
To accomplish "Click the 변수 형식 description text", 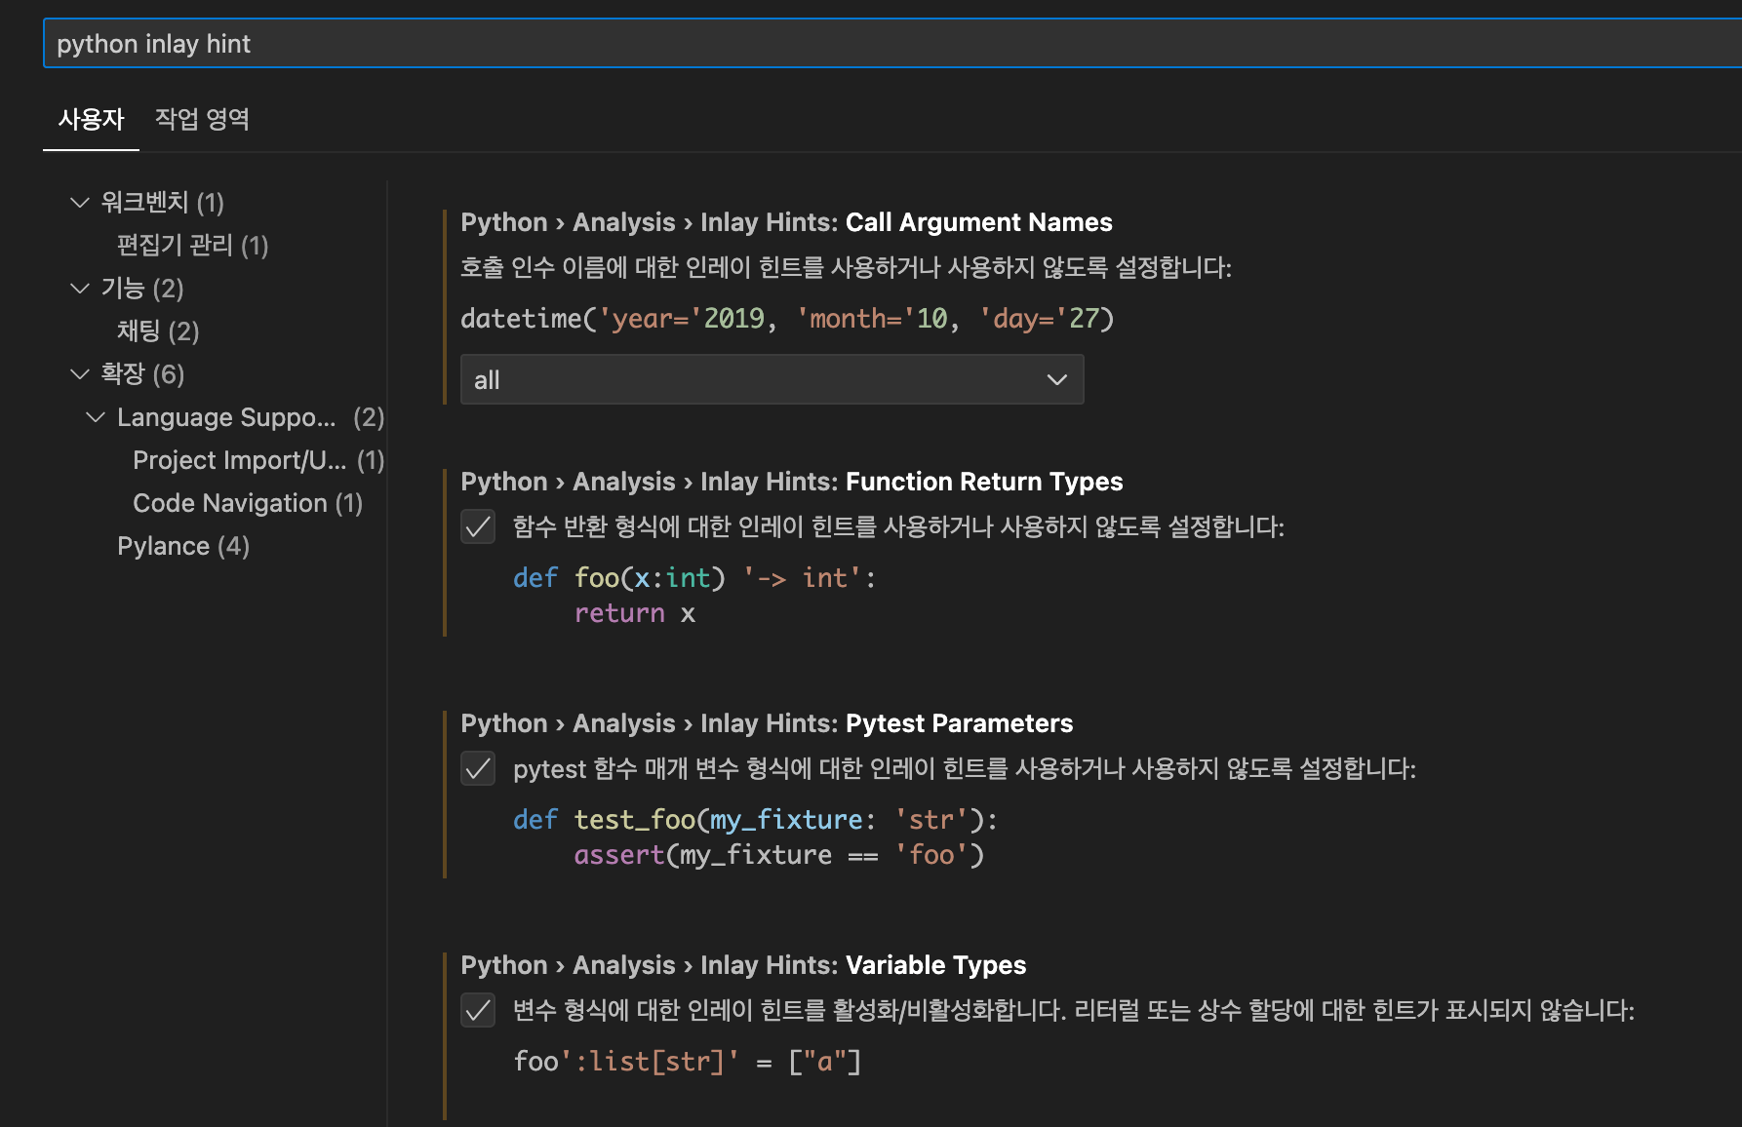I will (1074, 1010).
